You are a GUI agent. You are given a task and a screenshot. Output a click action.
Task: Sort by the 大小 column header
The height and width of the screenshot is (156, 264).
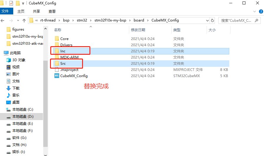coord(212,30)
